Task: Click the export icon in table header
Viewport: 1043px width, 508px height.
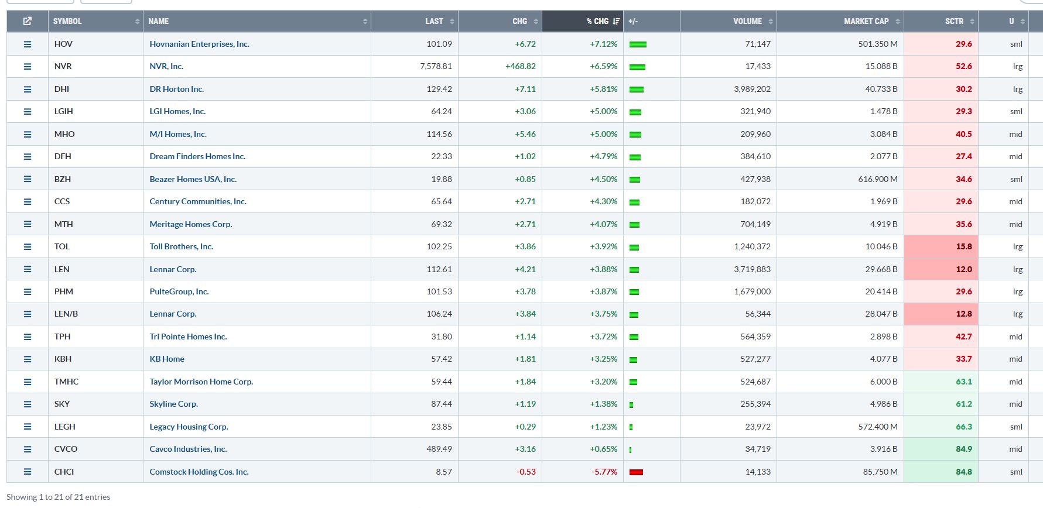Action: click(27, 21)
